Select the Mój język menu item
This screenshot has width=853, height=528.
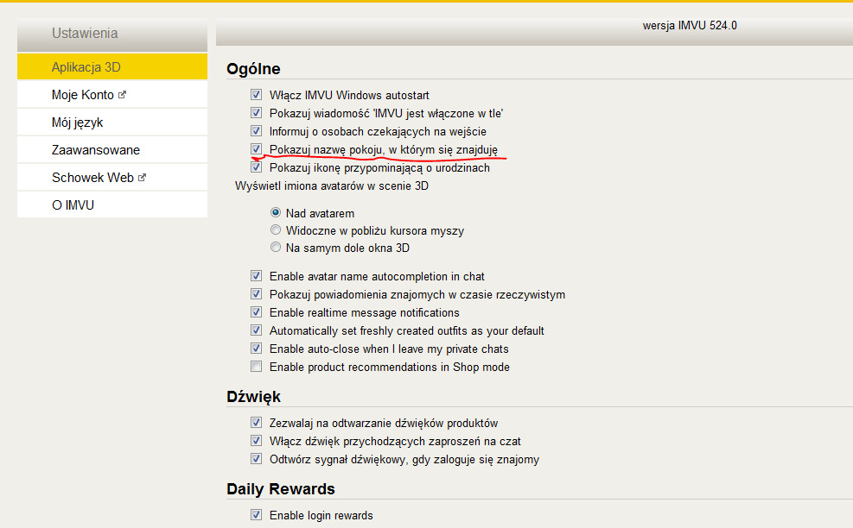[x=112, y=123]
